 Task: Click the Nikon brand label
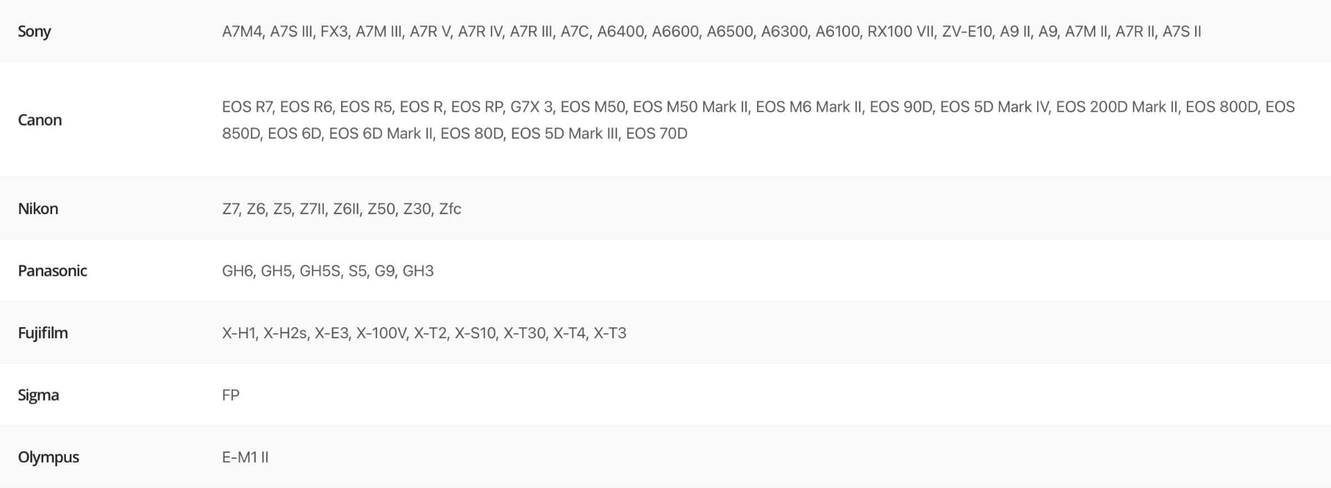[x=37, y=209]
